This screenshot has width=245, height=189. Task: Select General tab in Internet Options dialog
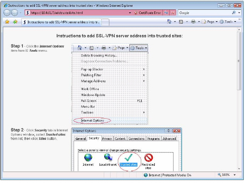80,139
